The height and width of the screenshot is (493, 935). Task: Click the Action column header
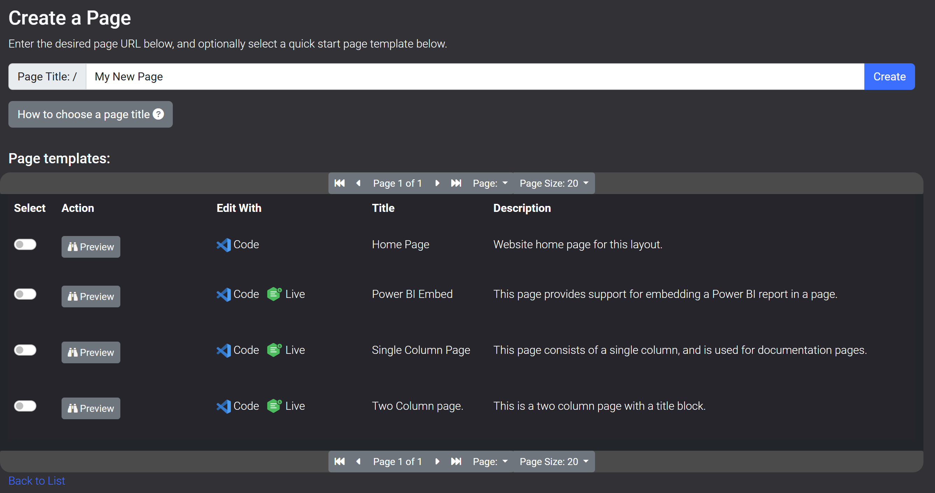click(x=78, y=208)
